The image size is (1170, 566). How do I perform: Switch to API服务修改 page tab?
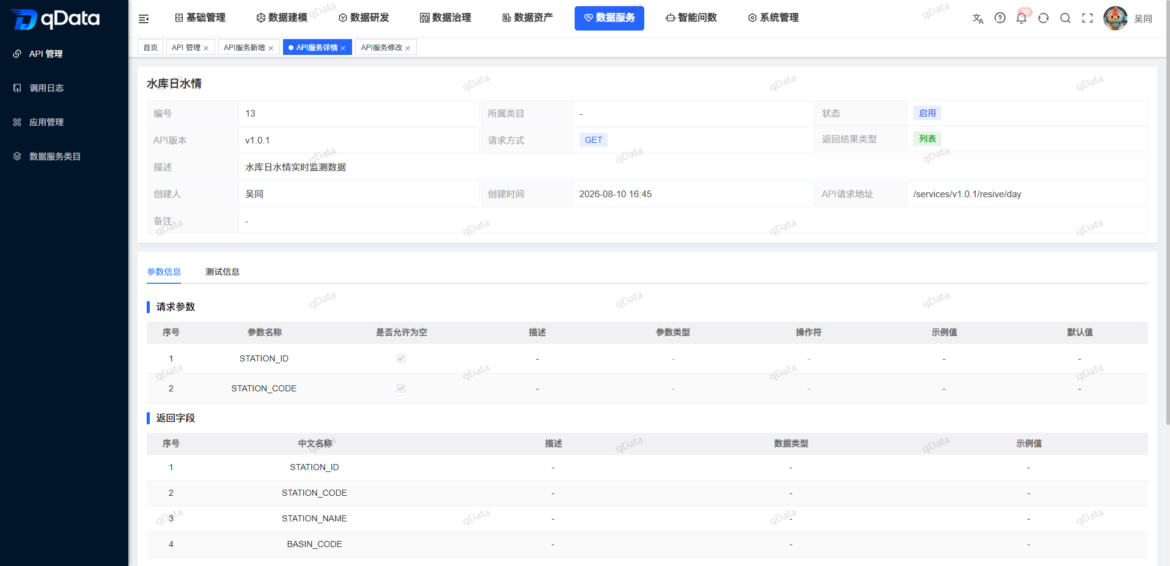[381, 48]
